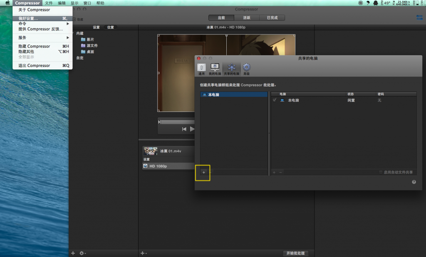Open the add-file plus dropdown under batch area

(x=144, y=253)
